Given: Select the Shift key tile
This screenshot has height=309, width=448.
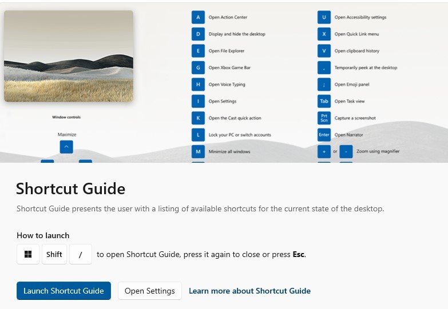Looking at the screenshot, I should (54, 254).
